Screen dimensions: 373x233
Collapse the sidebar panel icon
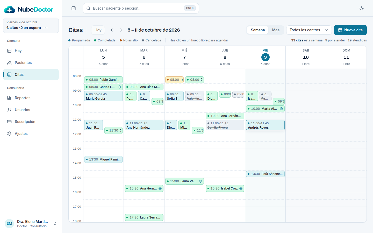[74, 8]
